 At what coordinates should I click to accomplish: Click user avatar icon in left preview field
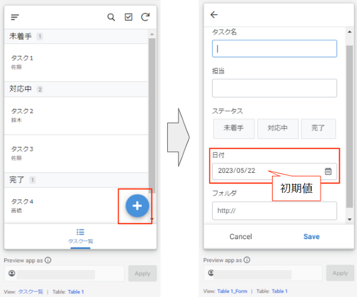click(12, 273)
